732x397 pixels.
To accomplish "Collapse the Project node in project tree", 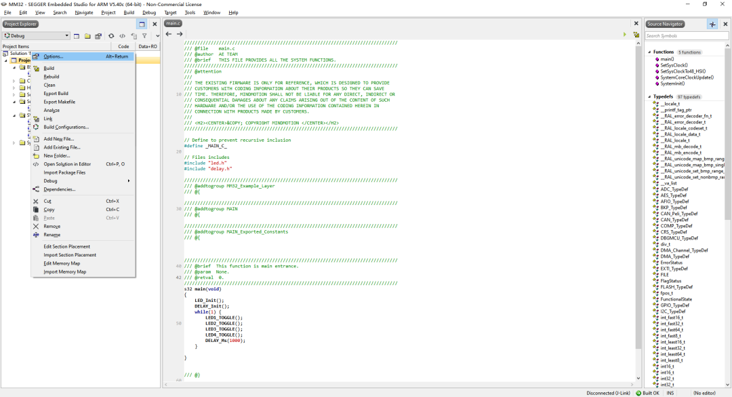I will pos(6,61).
